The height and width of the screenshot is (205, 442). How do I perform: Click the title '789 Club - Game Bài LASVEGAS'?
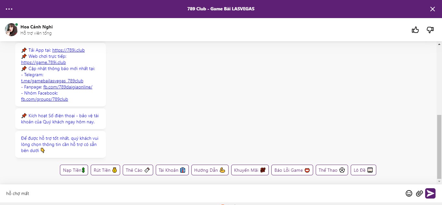221,9
